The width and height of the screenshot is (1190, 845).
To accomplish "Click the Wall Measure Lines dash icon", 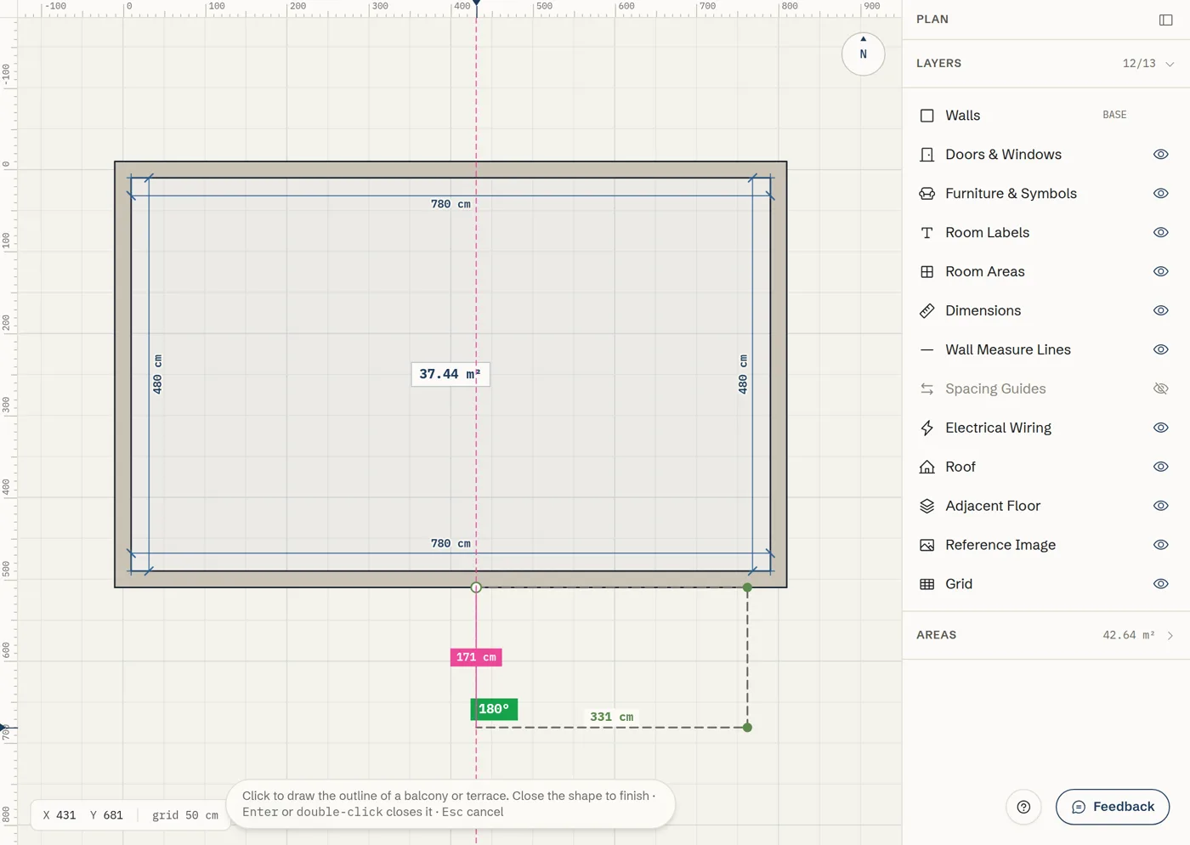I will pos(926,350).
